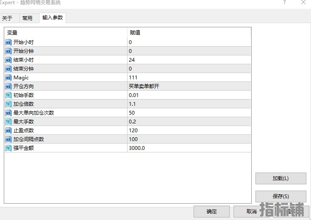Open the help question mark in title bar
The width and height of the screenshot is (311, 220).
coord(284,3)
